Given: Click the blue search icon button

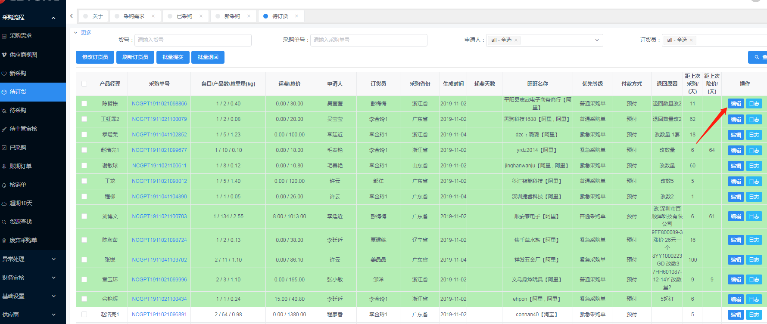Looking at the screenshot, I should pyautogui.click(x=757, y=57).
